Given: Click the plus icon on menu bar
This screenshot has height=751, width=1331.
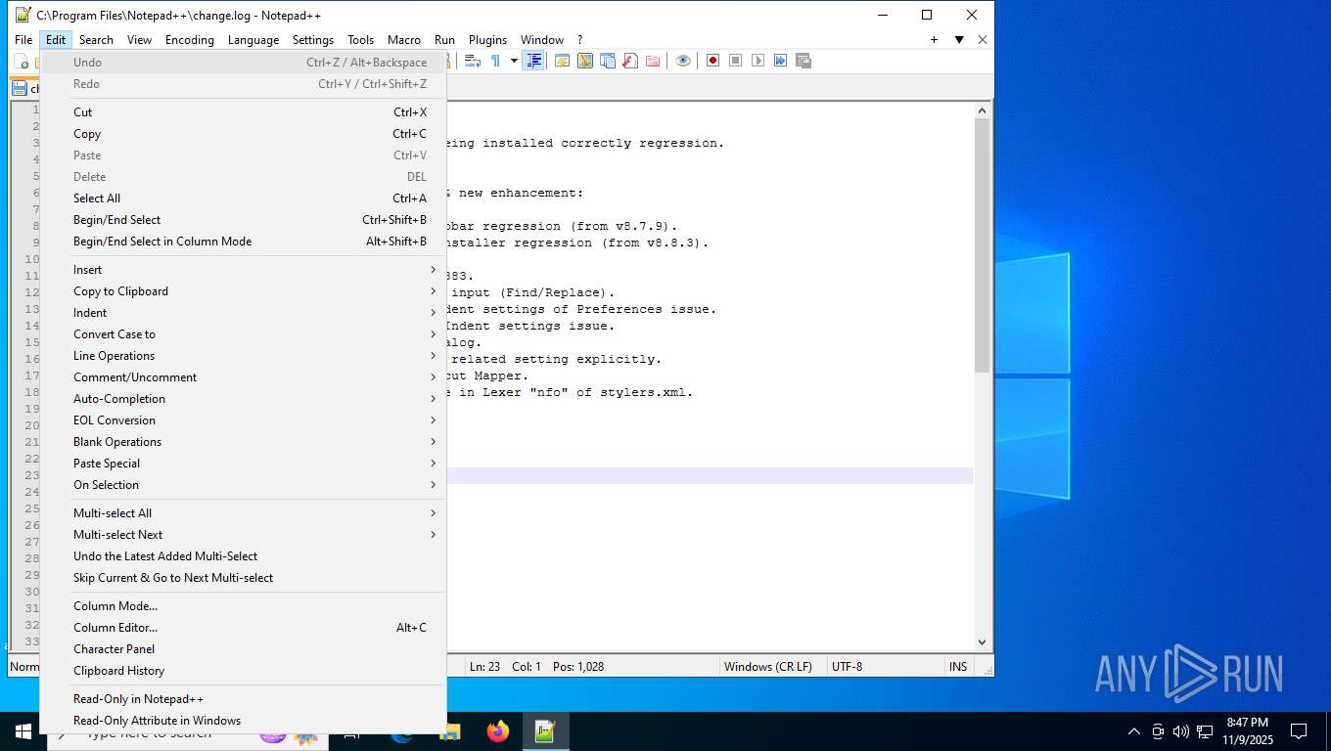Looking at the screenshot, I should coord(934,40).
